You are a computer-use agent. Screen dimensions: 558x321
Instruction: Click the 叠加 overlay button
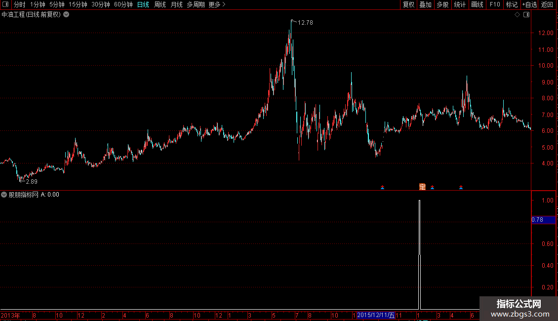tap(425, 4)
